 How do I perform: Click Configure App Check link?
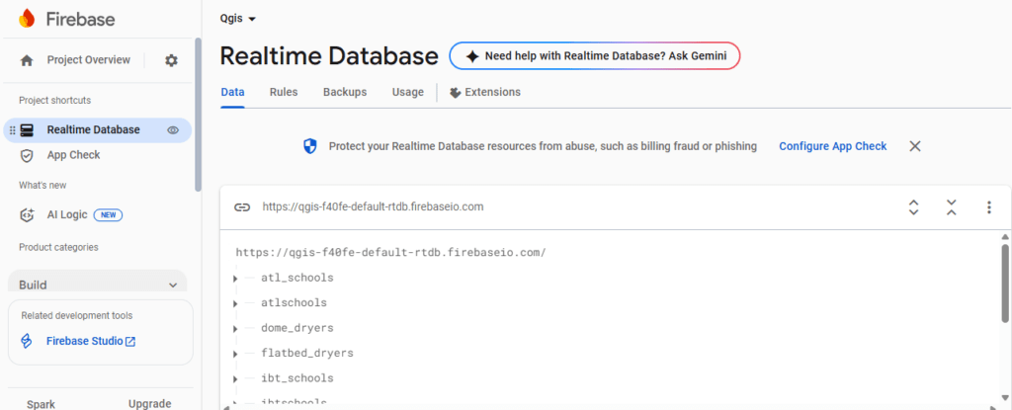point(832,146)
